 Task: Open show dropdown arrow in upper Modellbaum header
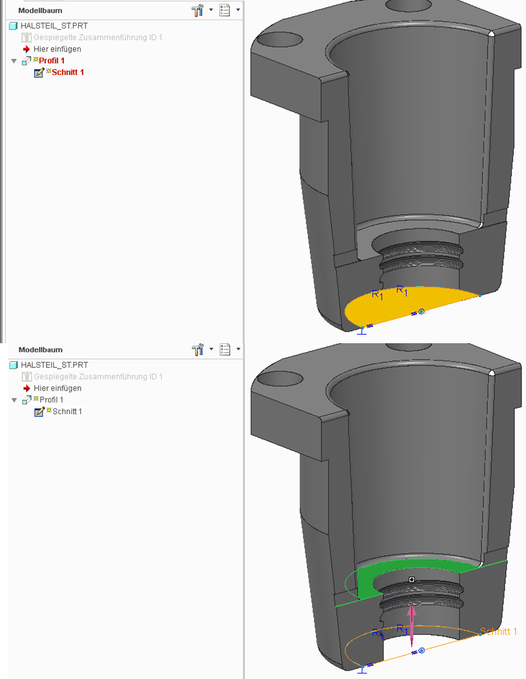pyautogui.click(x=238, y=9)
